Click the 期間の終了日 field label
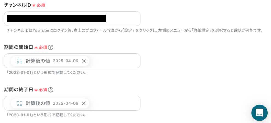The width and height of the screenshot is (271, 123). pos(18,90)
